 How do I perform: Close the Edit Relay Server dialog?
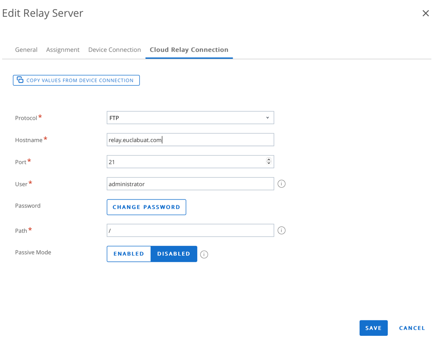[425, 13]
